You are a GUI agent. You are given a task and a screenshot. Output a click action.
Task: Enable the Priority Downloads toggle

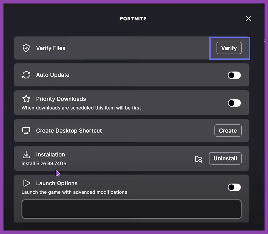(x=234, y=103)
